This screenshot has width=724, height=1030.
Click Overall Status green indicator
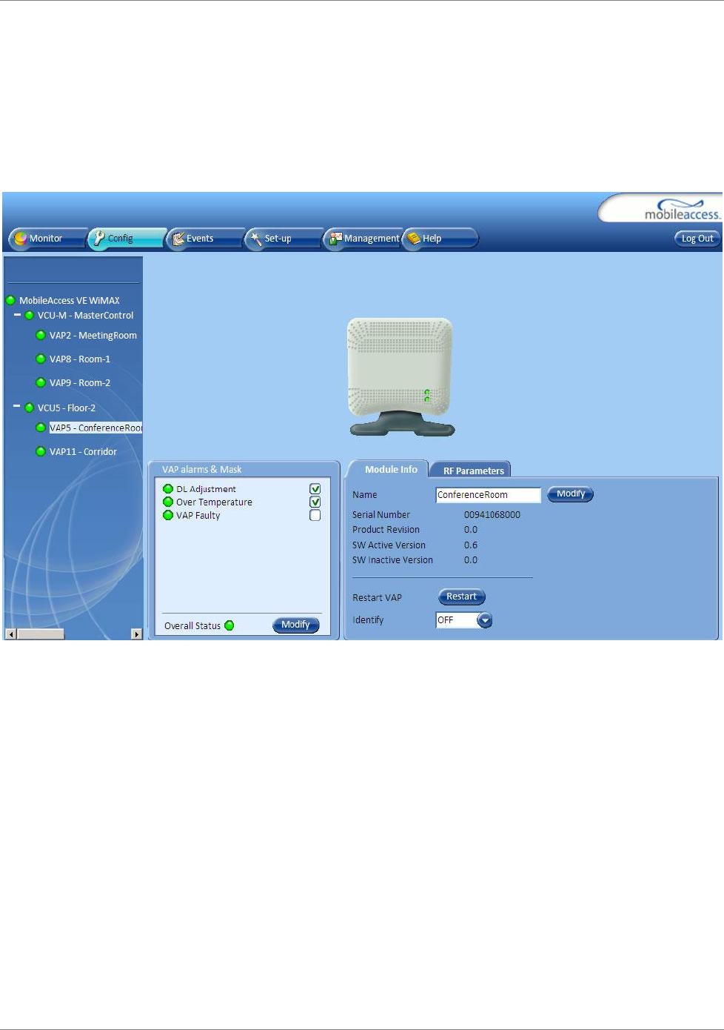tap(229, 626)
